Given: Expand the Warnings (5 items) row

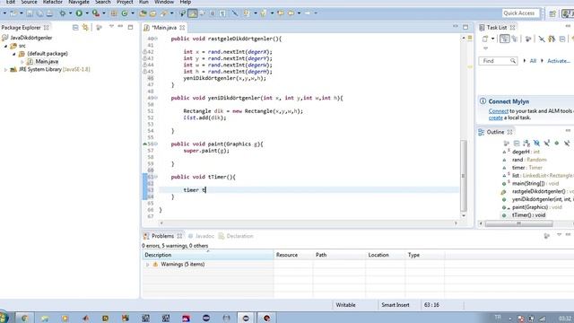Looking at the screenshot, I should [147, 265].
